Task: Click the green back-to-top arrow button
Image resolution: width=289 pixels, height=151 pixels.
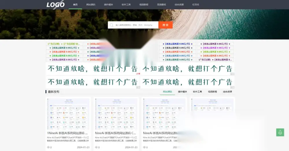Action: pyautogui.click(x=280, y=133)
